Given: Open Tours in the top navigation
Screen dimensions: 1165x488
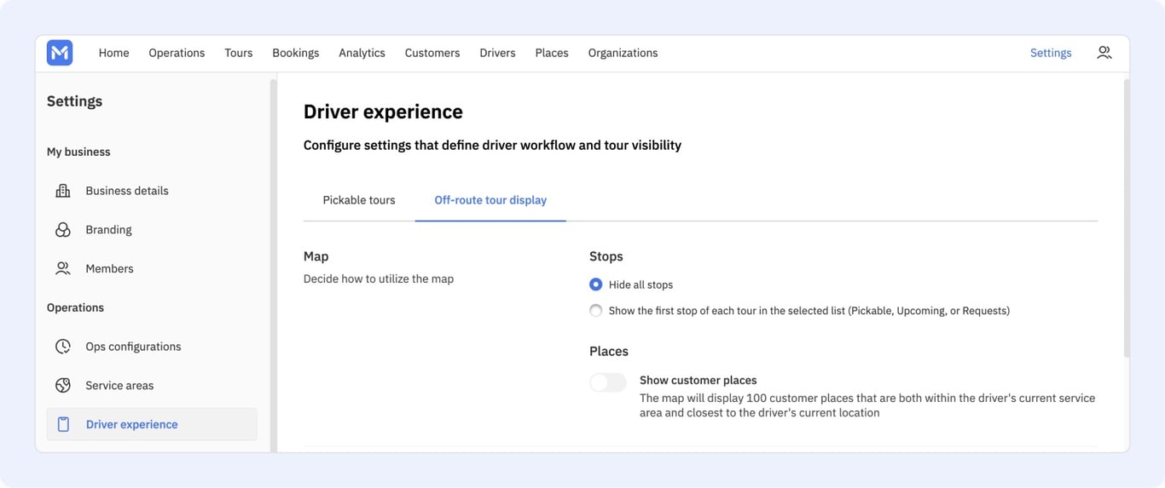Looking at the screenshot, I should (239, 53).
